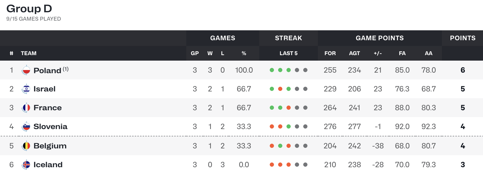Sort by the win percentage column header

[x=244, y=53]
